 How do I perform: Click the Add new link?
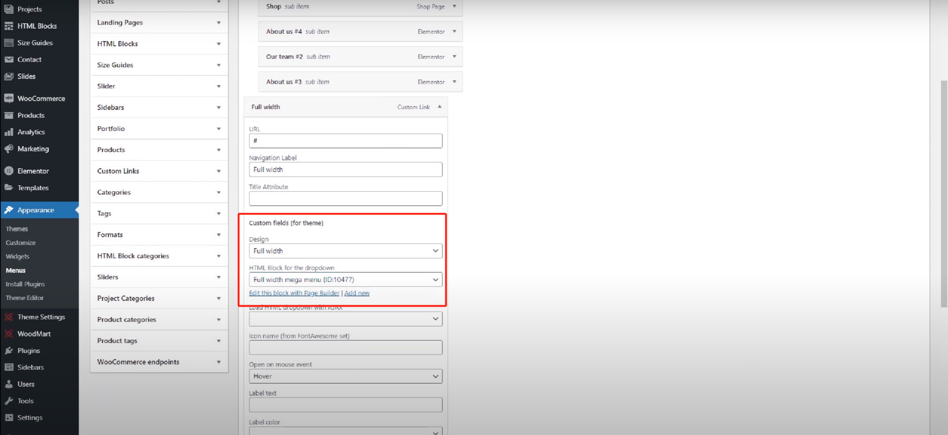[x=357, y=293]
